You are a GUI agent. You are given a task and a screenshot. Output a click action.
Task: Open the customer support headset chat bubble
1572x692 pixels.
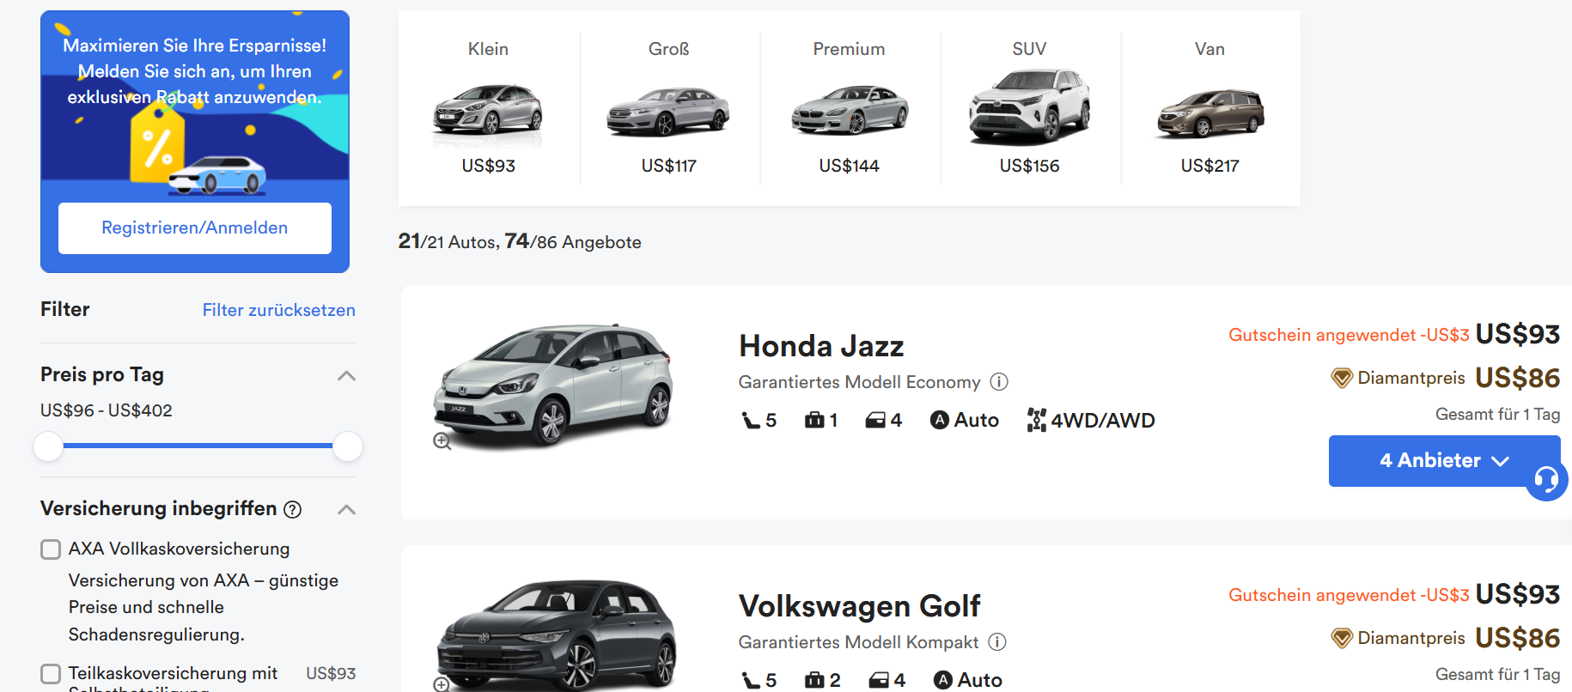tap(1546, 479)
